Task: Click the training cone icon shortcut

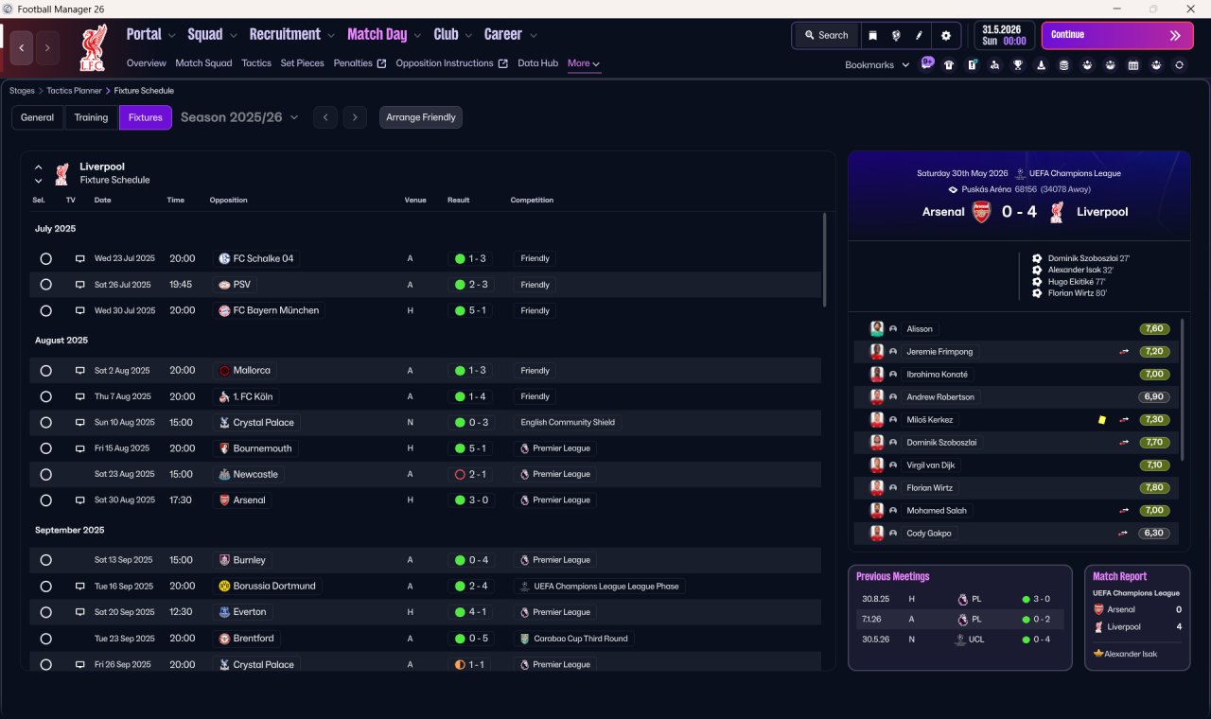Action: click(1042, 65)
